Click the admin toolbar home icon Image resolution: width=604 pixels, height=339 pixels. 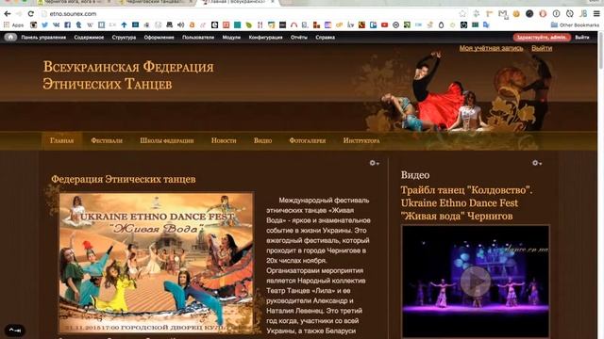[x=10, y=38]
